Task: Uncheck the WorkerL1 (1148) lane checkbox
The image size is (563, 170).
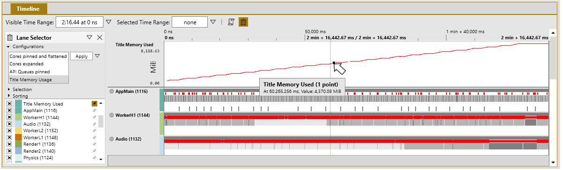Action: point(9,138)
